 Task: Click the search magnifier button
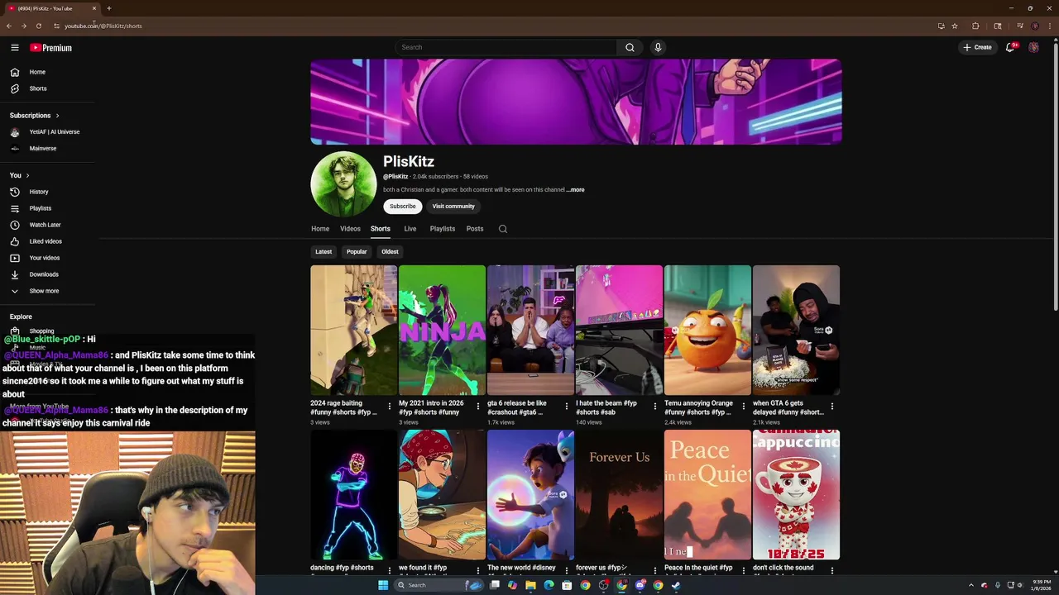pos(630,47)
